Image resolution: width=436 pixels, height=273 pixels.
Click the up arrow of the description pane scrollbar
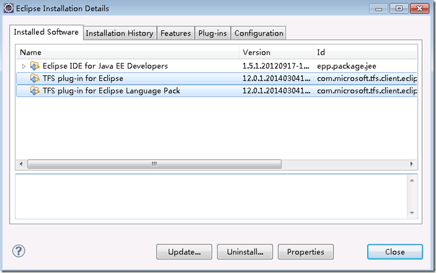pos(412,180)
